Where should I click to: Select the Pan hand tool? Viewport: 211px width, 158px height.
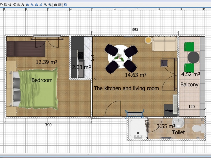pyautogui.click(x=1, y=5)
